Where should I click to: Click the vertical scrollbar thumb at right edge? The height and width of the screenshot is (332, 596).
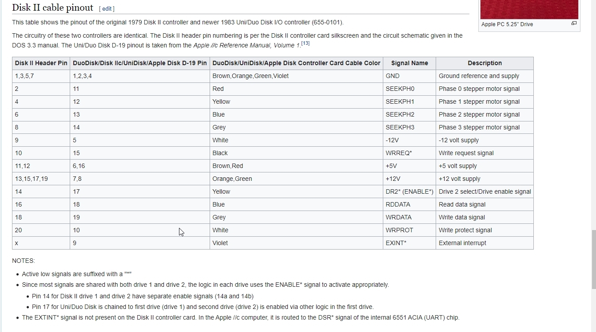[x=593, y=259]
